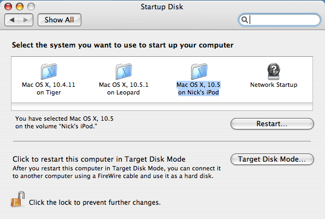Click the highlighted "on Nick's iPod" label
325x219 pixels.
point(199,92)
